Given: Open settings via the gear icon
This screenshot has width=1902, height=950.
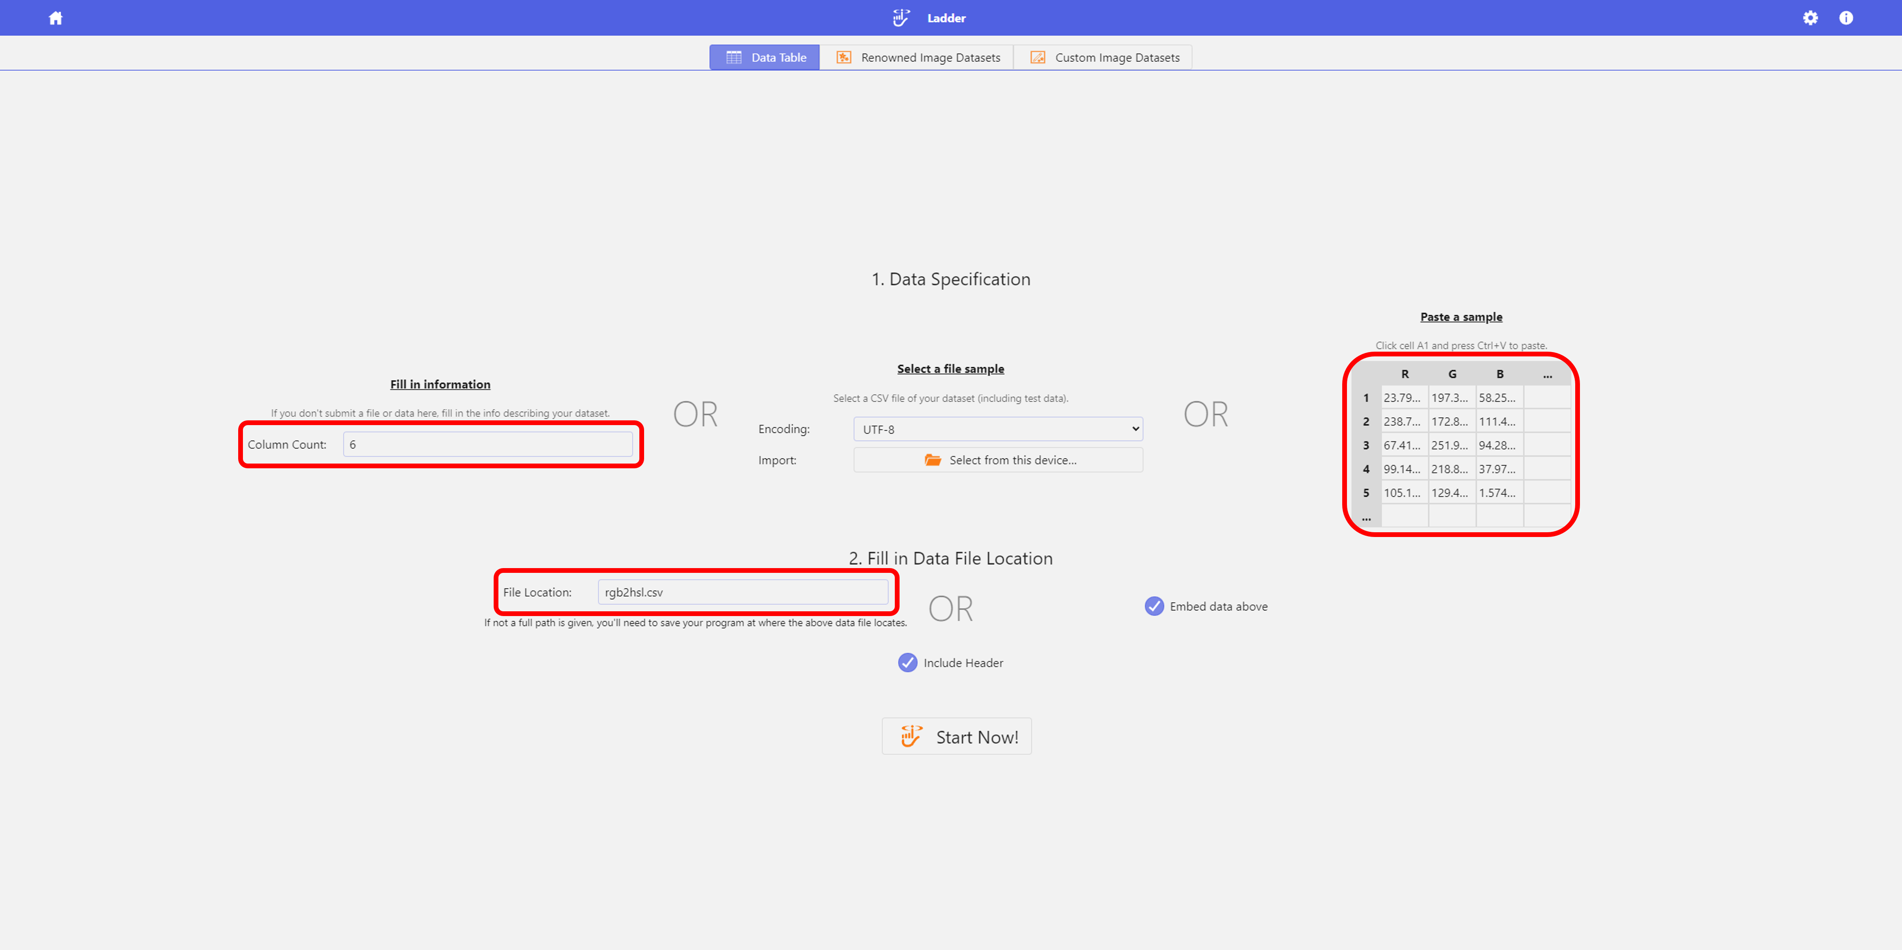Looking at the screenshot, I should coord(1809,18).
